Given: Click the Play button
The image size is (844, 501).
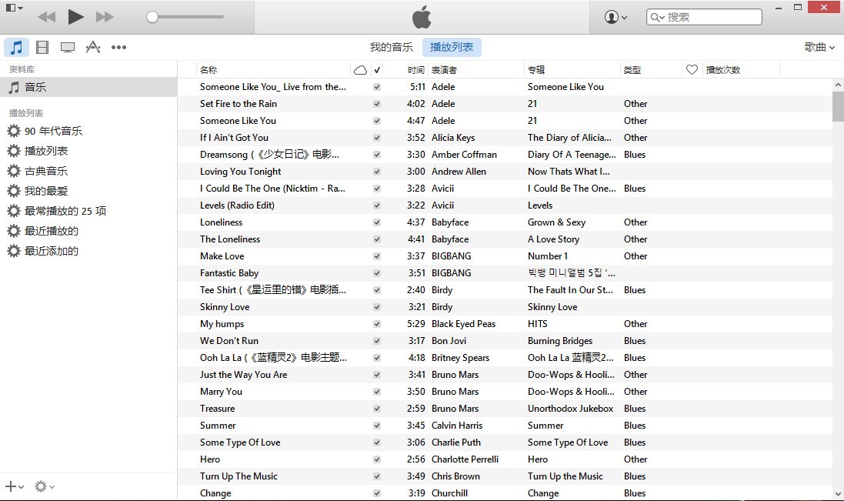Looking at the screenshot, I should pyautogui.click(x=75, y=17).
